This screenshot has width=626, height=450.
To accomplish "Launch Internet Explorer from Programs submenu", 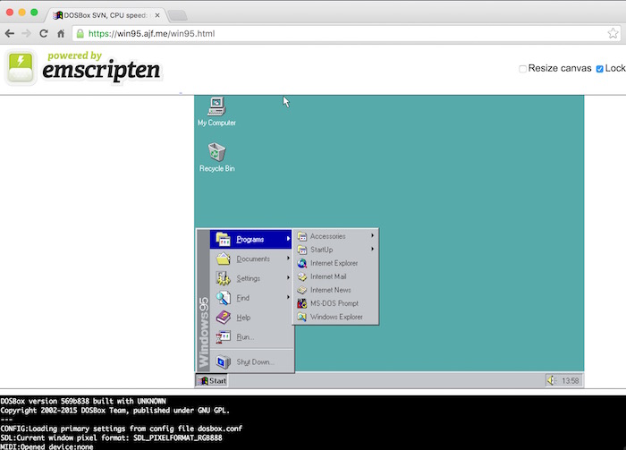I will pos(334,263).
